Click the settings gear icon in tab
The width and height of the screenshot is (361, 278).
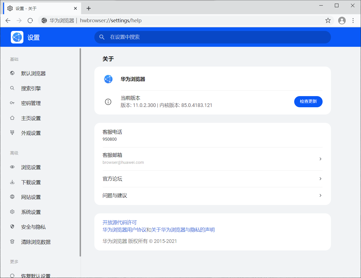[x=10, y=8]
